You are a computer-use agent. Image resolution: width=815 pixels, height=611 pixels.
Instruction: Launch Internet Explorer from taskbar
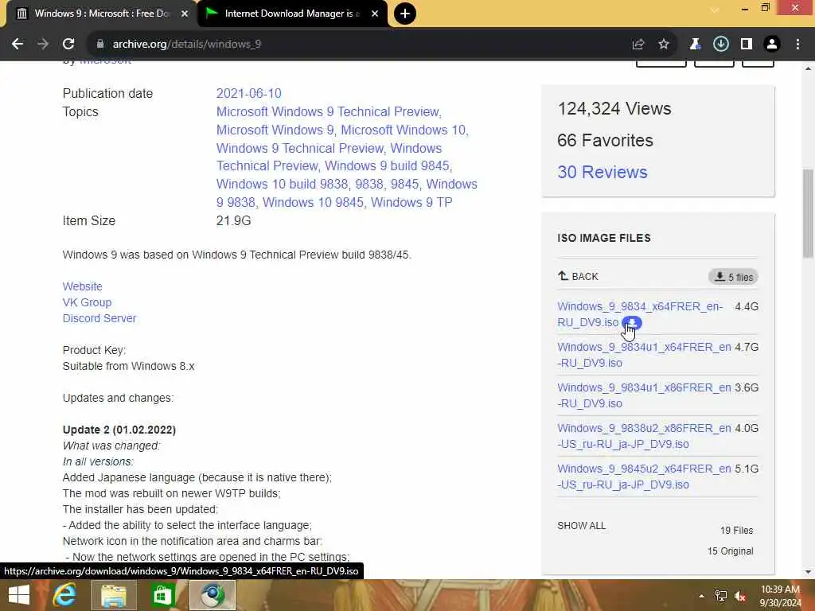click(x=64, y=595)
